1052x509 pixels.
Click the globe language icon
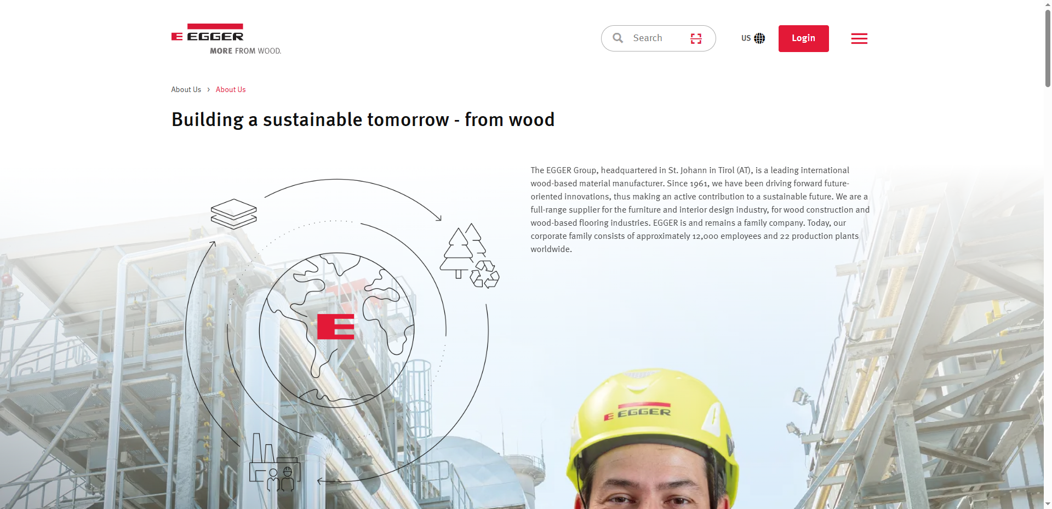[x=759, y=38]
